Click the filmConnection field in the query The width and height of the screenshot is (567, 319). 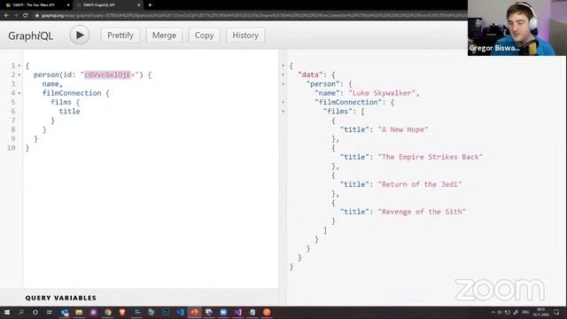pyautogui.click(x=72, y=93)
